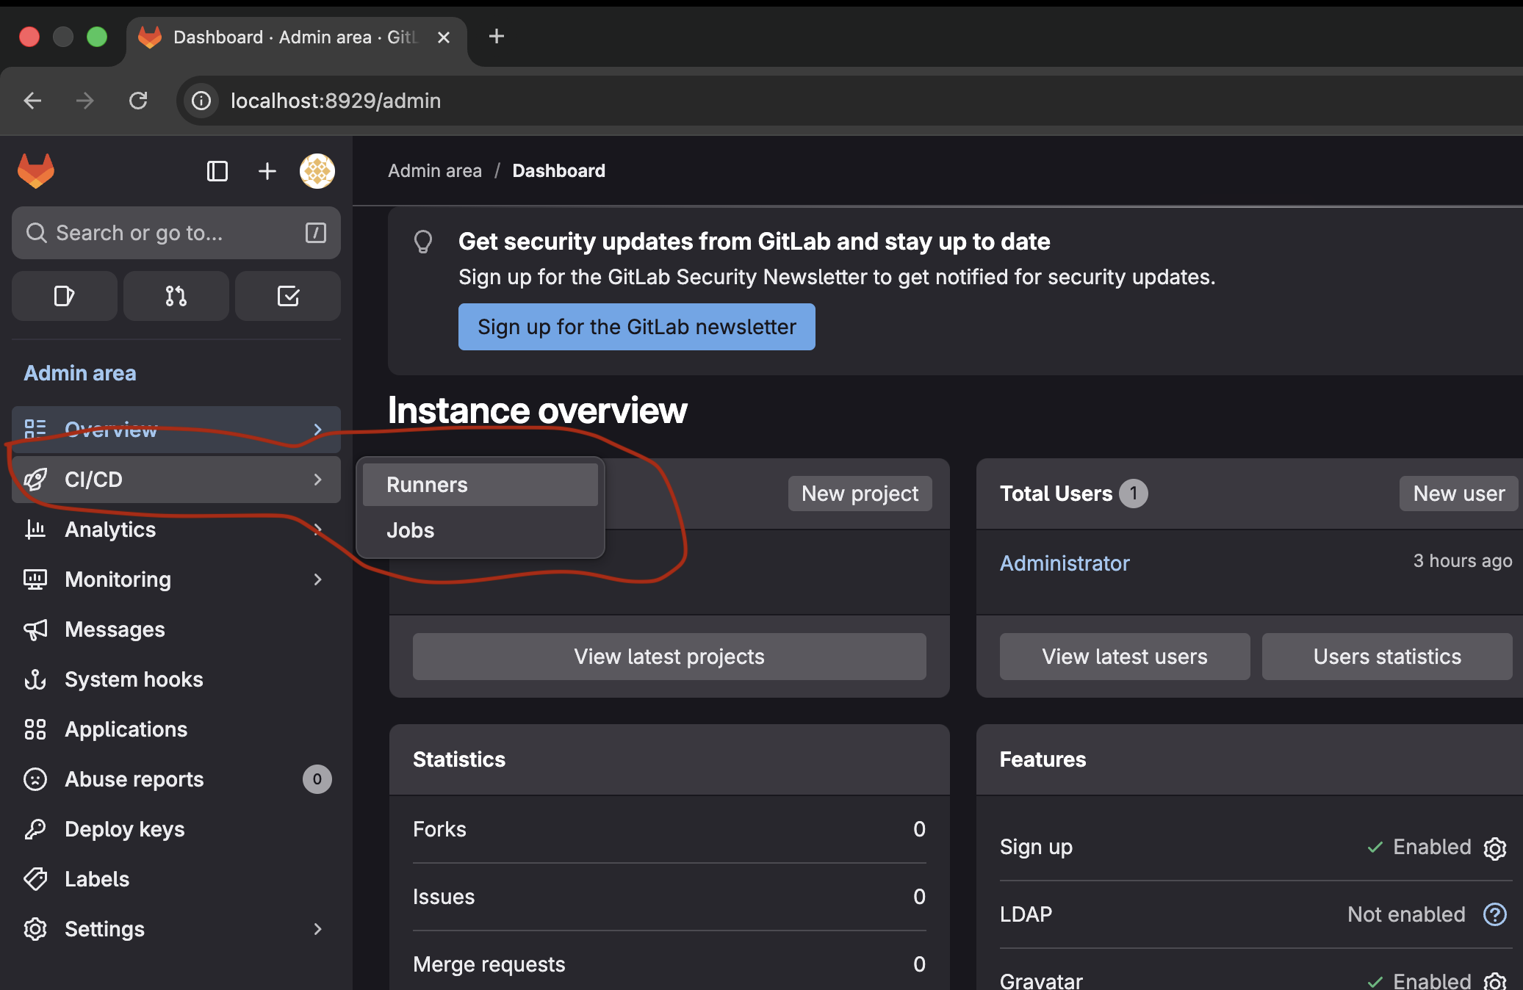The width and height of the screenshot is (1523, 990).
Task: Expand the Monitoring section chevron
Action: (x=317, y=579)
